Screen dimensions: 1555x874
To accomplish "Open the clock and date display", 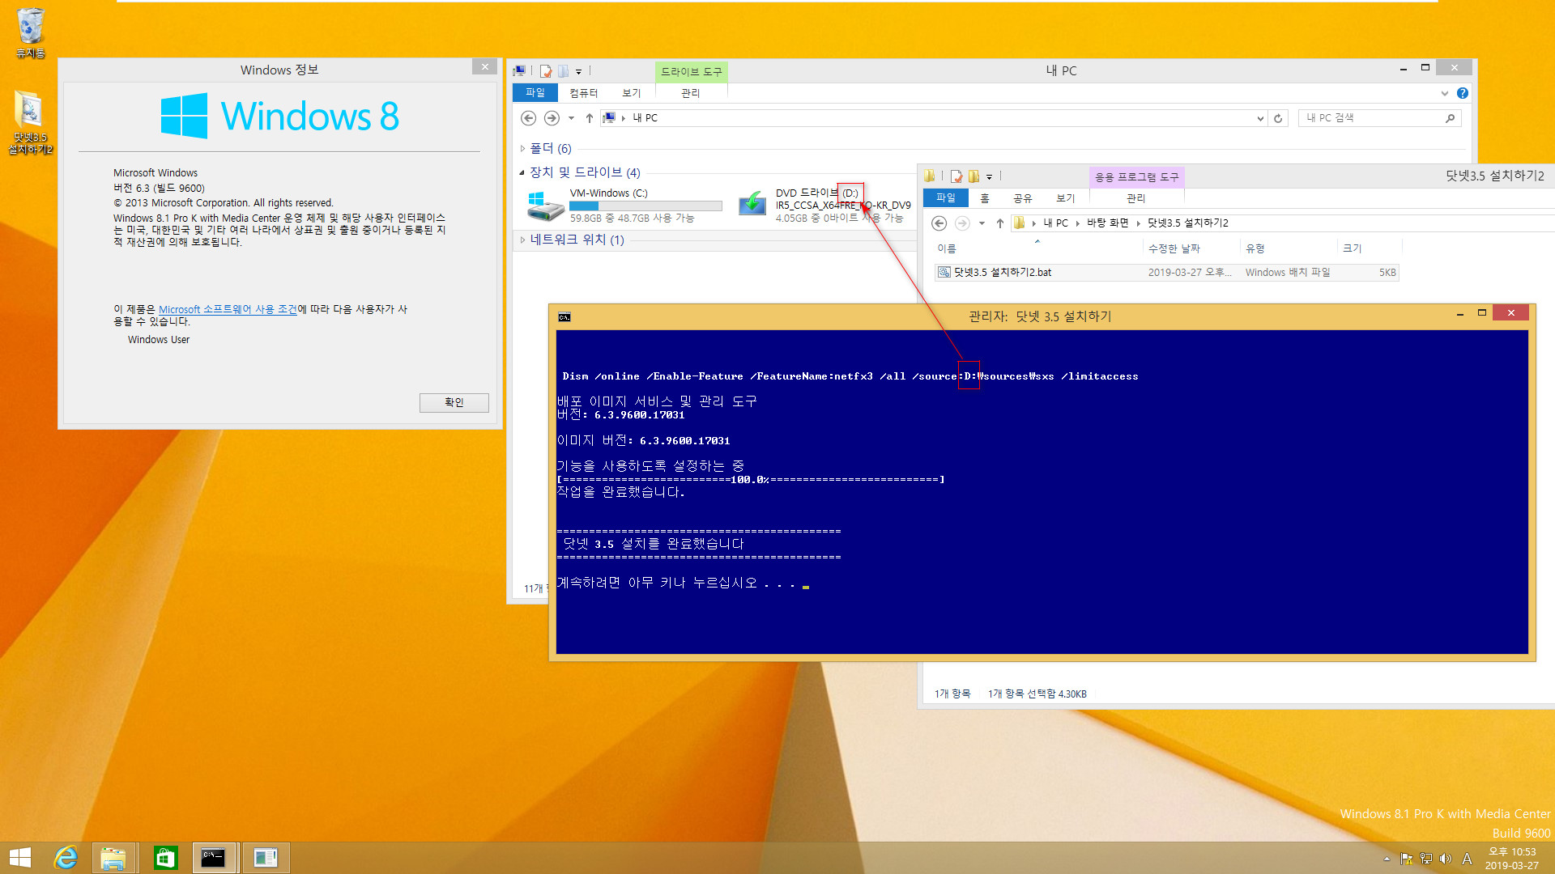I will click(x=1512, y=859).
